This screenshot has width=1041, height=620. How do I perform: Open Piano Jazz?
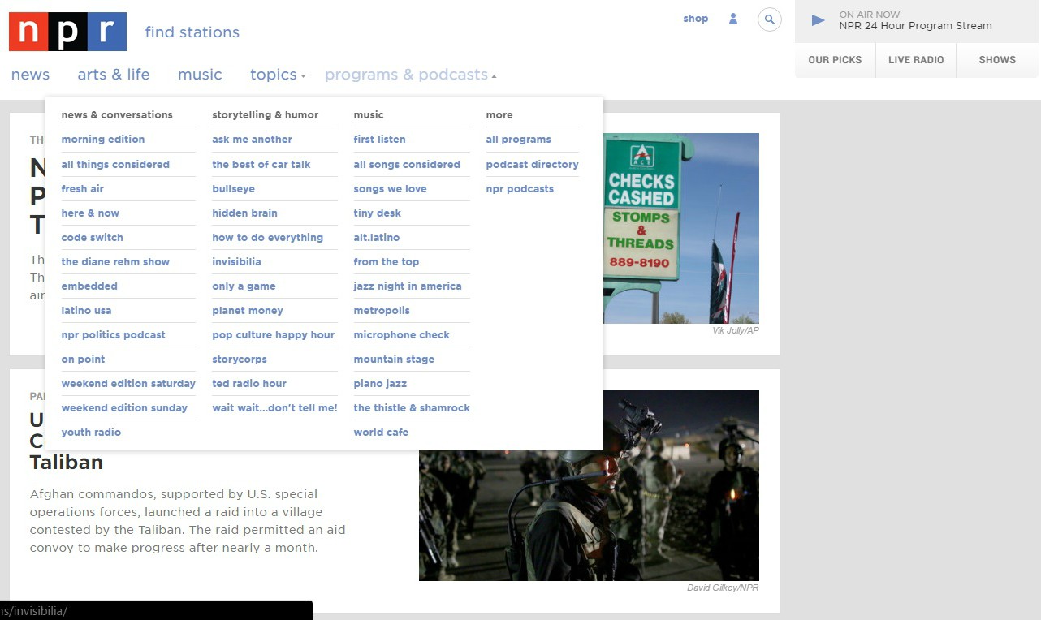pos(381,383)
